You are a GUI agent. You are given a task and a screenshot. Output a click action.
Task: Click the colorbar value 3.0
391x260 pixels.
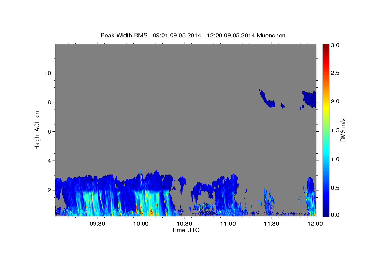coord(335,45)
